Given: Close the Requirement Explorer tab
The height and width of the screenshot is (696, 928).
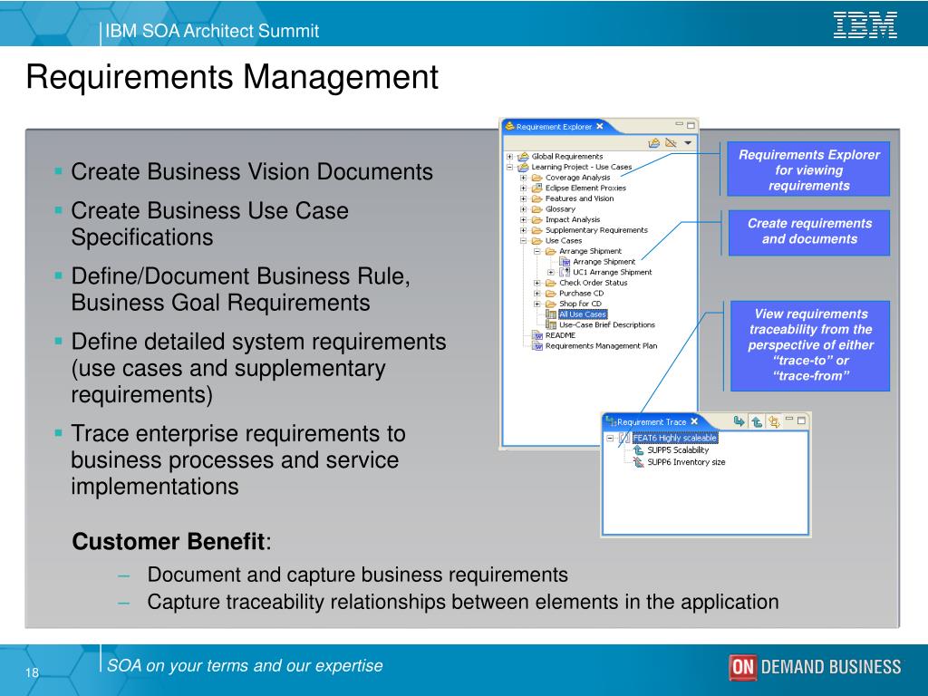Looking at the screenshot, I should 600,126.
